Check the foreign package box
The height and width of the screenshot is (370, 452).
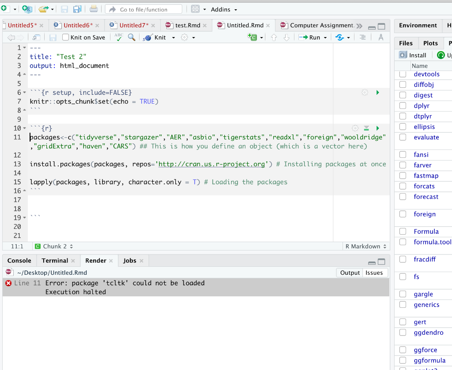[403, 214]
